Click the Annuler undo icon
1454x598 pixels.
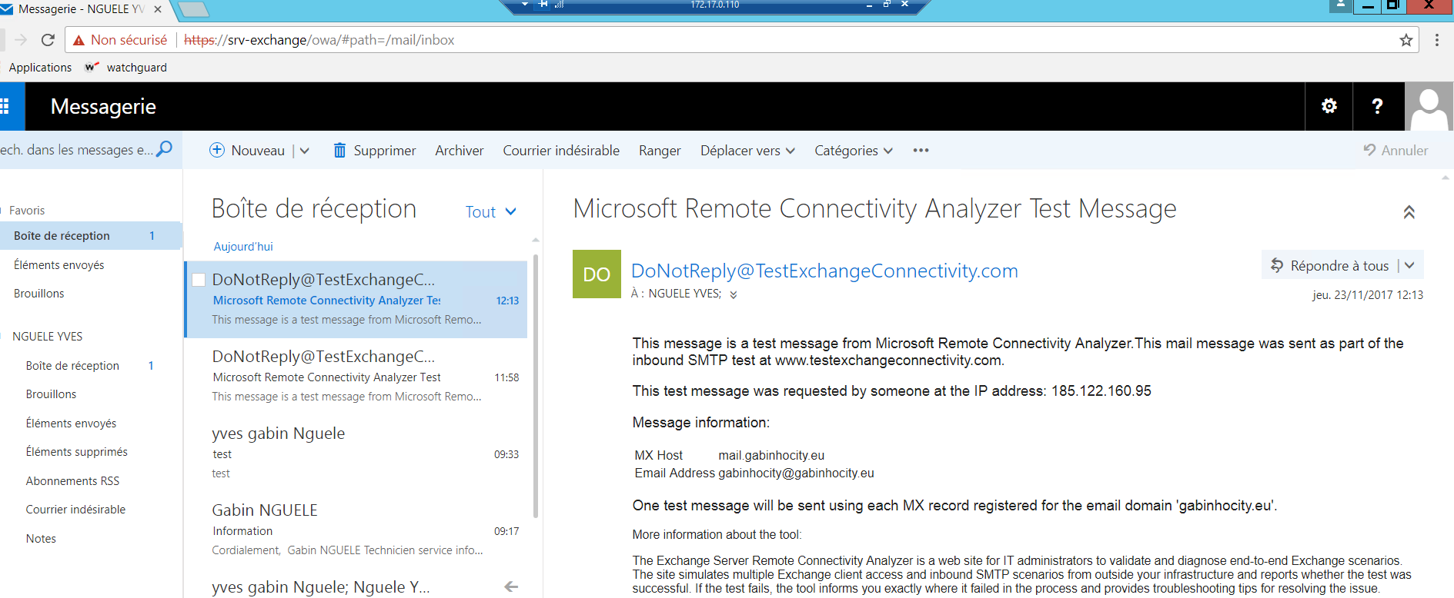pos(1369,150)
